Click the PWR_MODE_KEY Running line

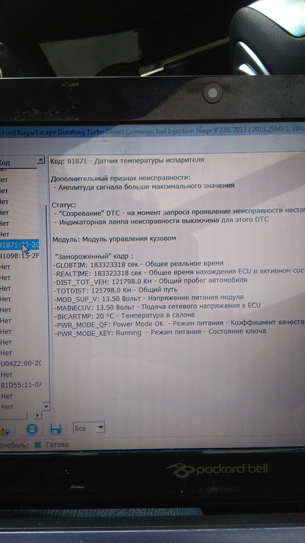(159, 332)
